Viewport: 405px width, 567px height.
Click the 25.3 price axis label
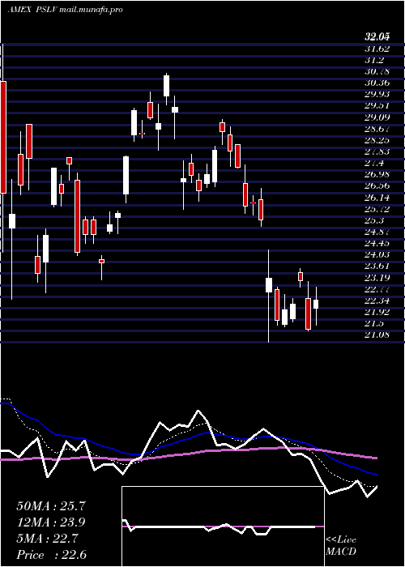point(374,220)
